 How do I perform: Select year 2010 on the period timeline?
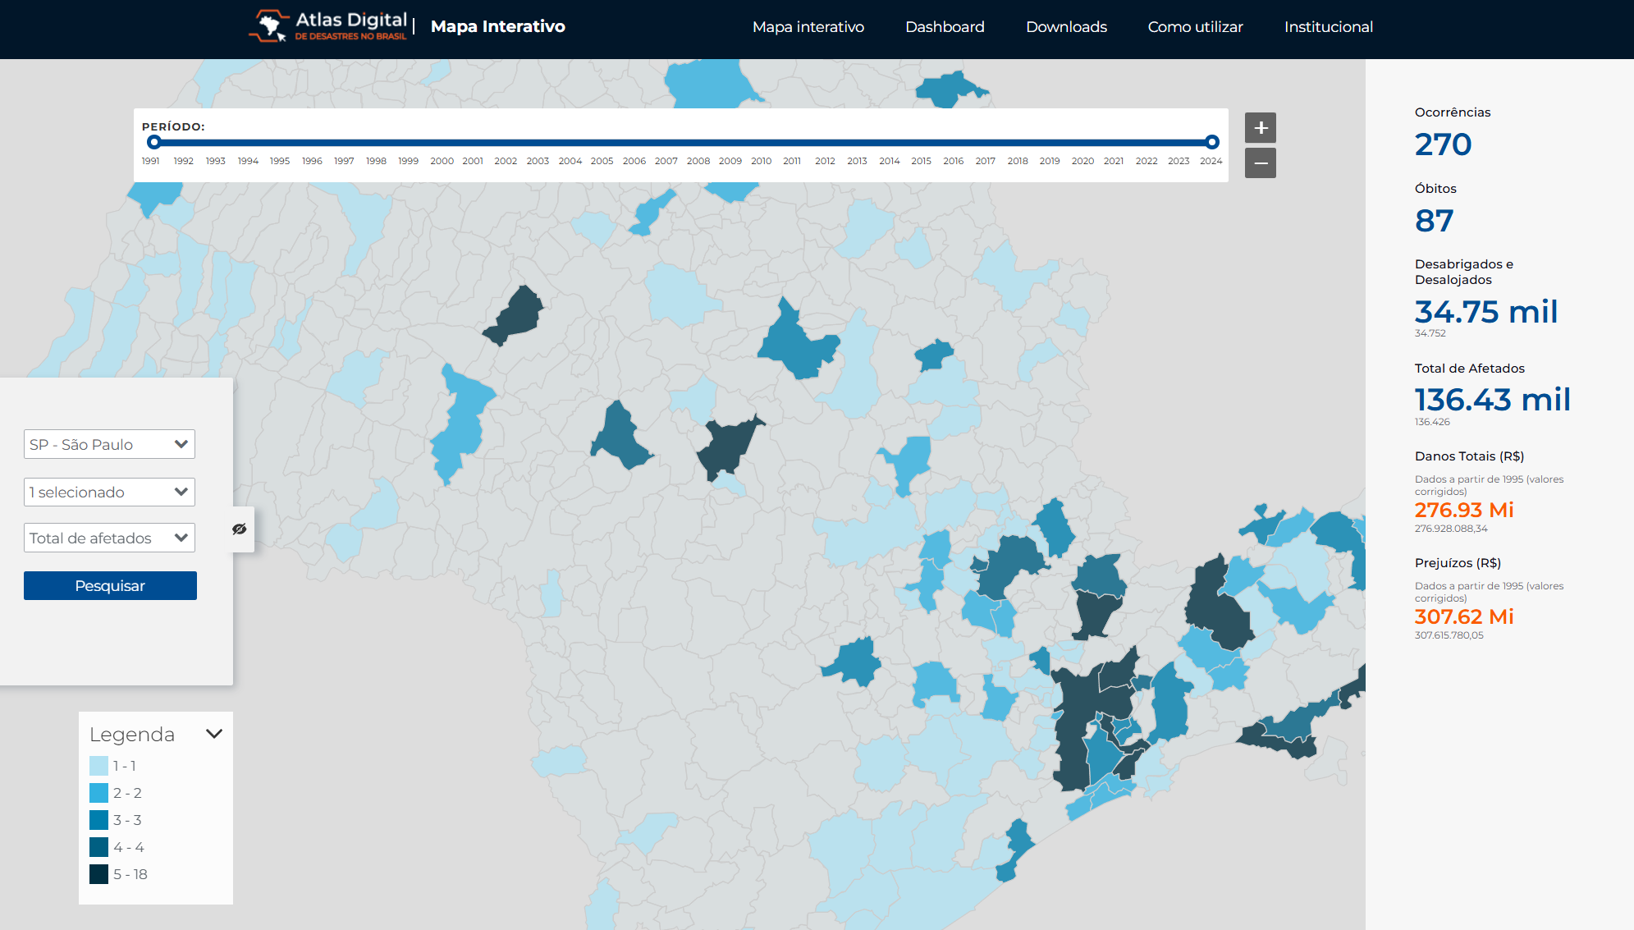pos(761,161)
